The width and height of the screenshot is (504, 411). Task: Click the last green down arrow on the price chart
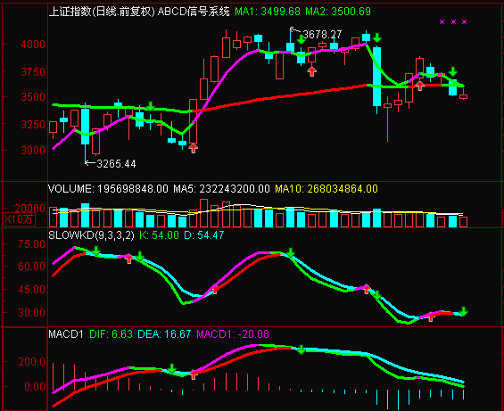[x=453, y=71]
